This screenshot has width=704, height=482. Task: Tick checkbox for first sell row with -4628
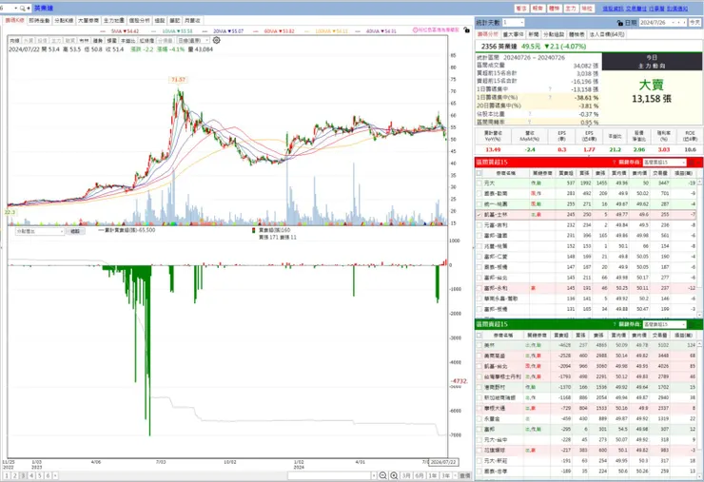[479, 345]
